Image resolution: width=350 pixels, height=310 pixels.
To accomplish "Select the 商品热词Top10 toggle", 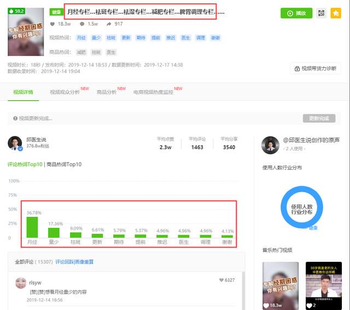I will pyautogui.click(x=64, y=164).
